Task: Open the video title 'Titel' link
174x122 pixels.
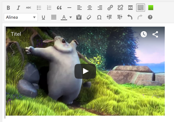Action: [x=16, y=34]
